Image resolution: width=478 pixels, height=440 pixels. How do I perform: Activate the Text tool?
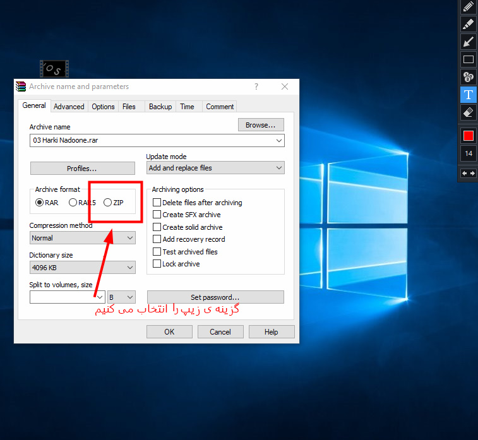(x=469, y=95)
